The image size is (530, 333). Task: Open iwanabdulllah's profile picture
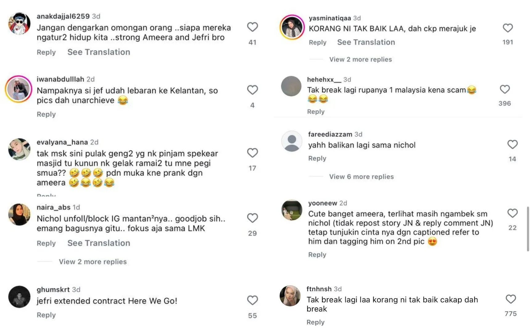point(19,89)
